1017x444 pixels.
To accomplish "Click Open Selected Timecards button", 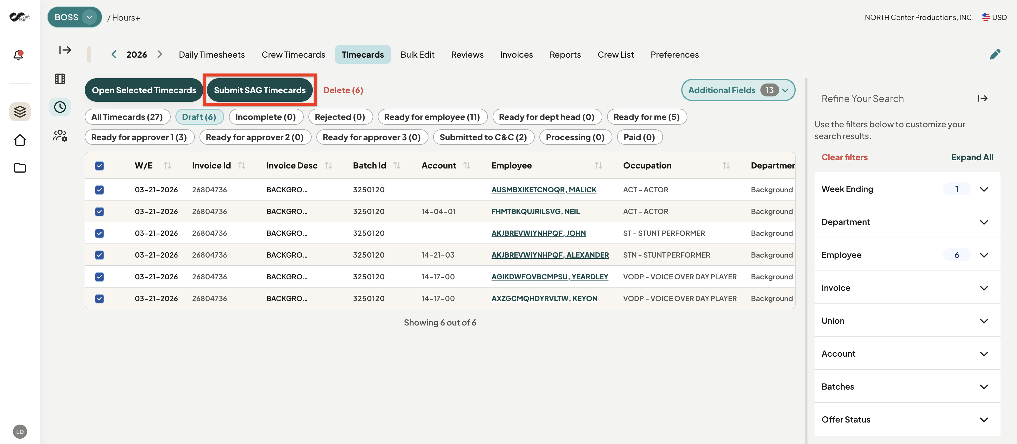I will coord(144,90).
